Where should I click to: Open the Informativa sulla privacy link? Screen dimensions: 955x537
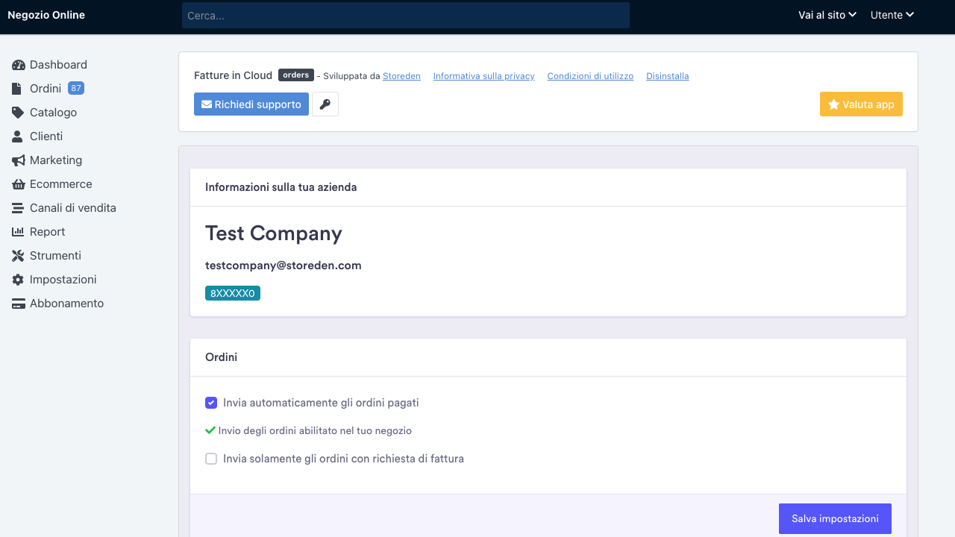click(x=483, y=76)
